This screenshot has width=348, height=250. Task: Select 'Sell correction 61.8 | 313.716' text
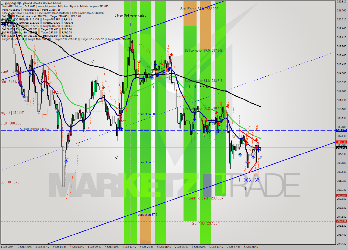(x=204, y=81)
